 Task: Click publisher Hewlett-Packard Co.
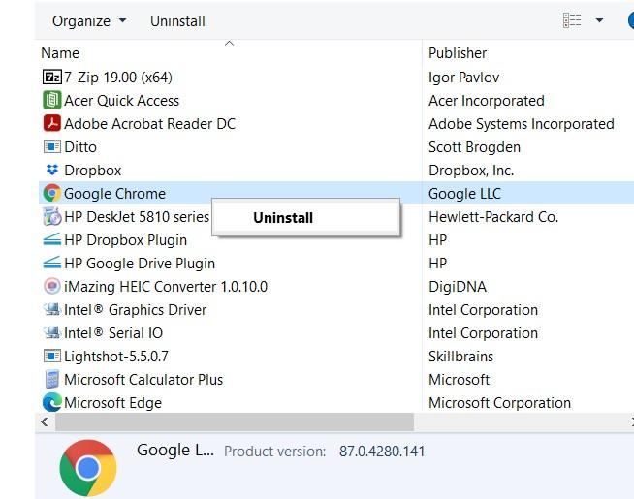(x=493, y=217)
